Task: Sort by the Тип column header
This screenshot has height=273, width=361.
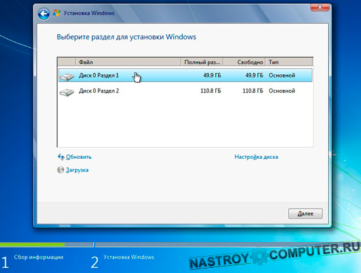Action: (x=289, y=62)
